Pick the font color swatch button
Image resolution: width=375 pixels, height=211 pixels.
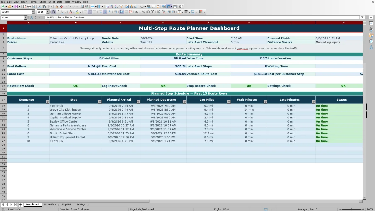71,12
